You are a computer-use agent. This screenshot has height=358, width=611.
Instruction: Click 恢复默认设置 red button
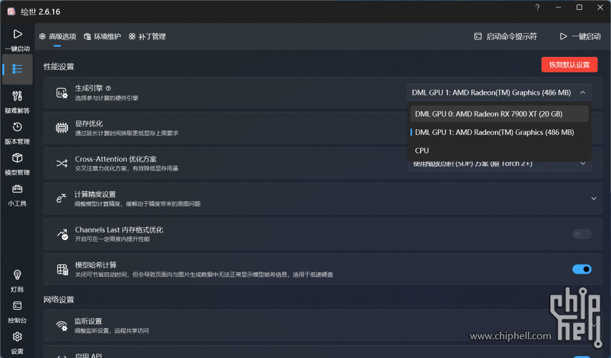pyautogui.click(x=569, y=65)
